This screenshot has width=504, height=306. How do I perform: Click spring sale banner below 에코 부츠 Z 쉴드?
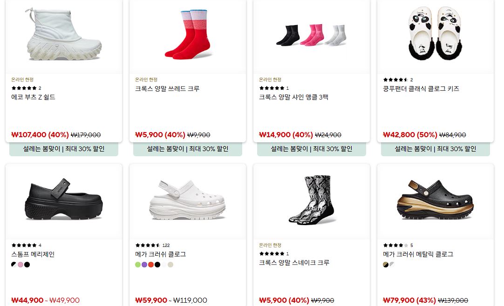click(64, 149)
